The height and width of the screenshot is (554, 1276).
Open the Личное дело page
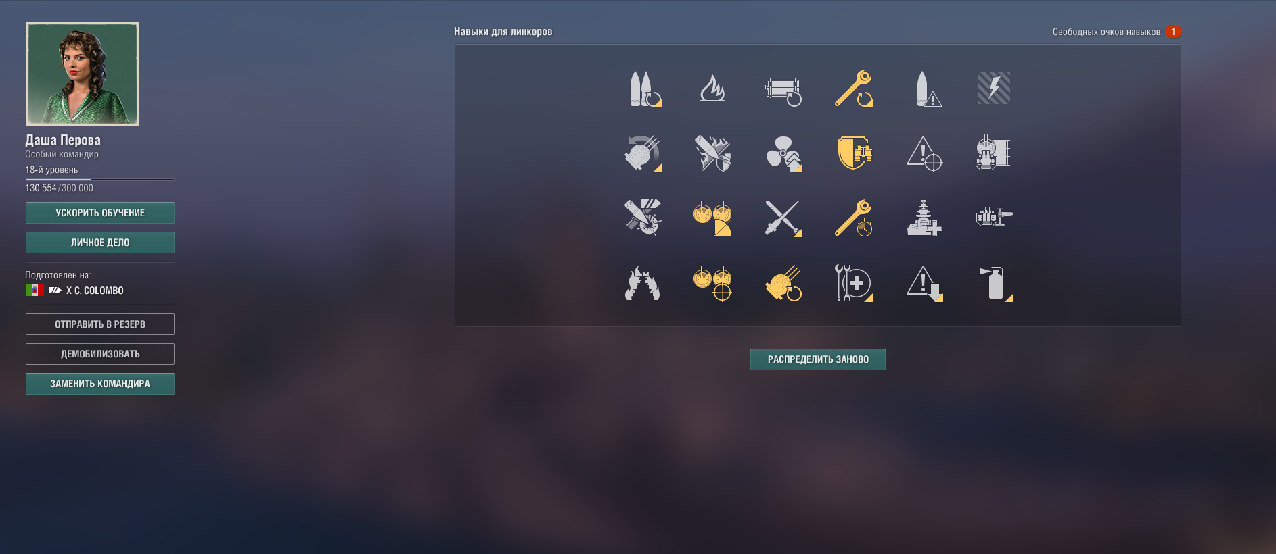tap(100, 243)
